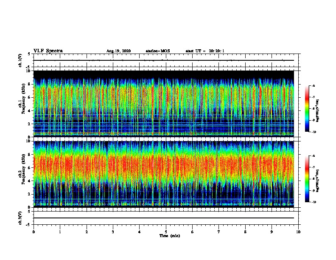The height and width of the screenshot is (260, 336).
Task: Click tick label "2" on the time axis
Action: (x=87, y=232)
